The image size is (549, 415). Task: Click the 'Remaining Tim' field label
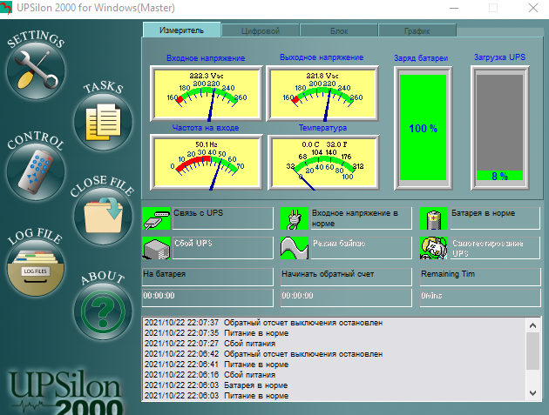pos(480,277)
